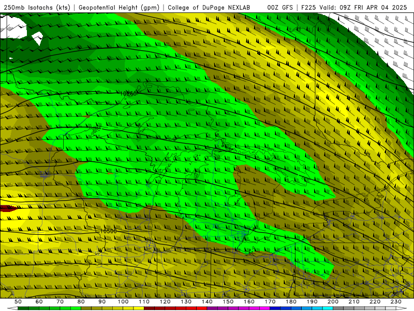Click the 60 value on the color scale
The image size is (414, 311).
(39, 302)
